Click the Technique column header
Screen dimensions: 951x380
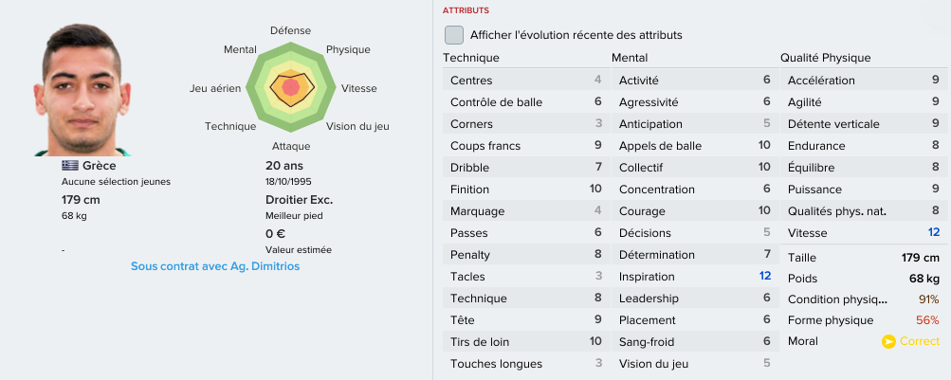click(471, 58)
